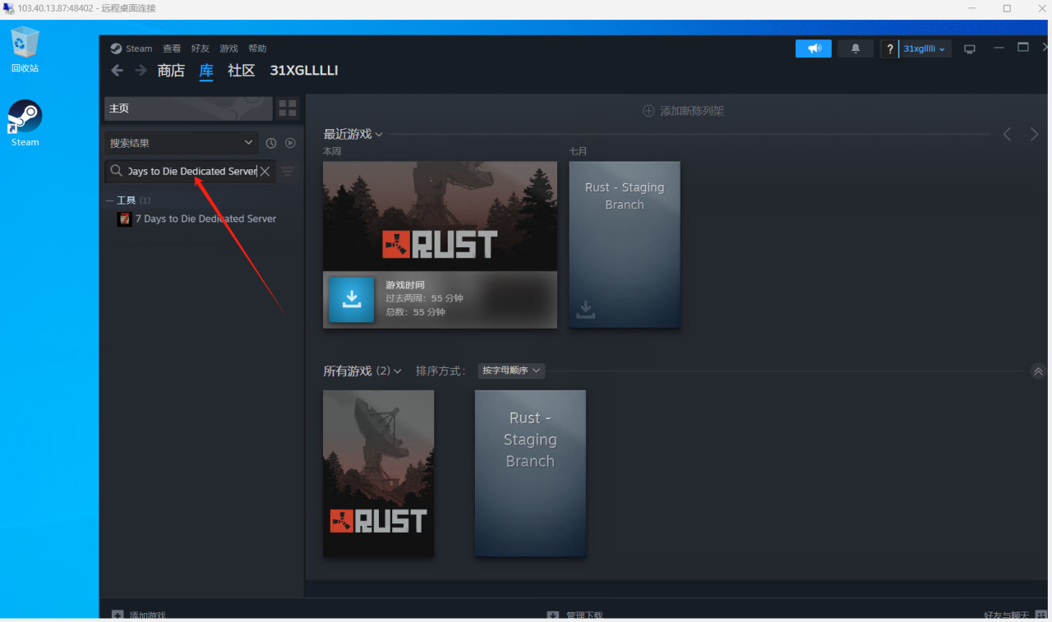1052x622 pixels.
Task: Open the 按字母顺序 sort dropdown
Action: point(511,371)
